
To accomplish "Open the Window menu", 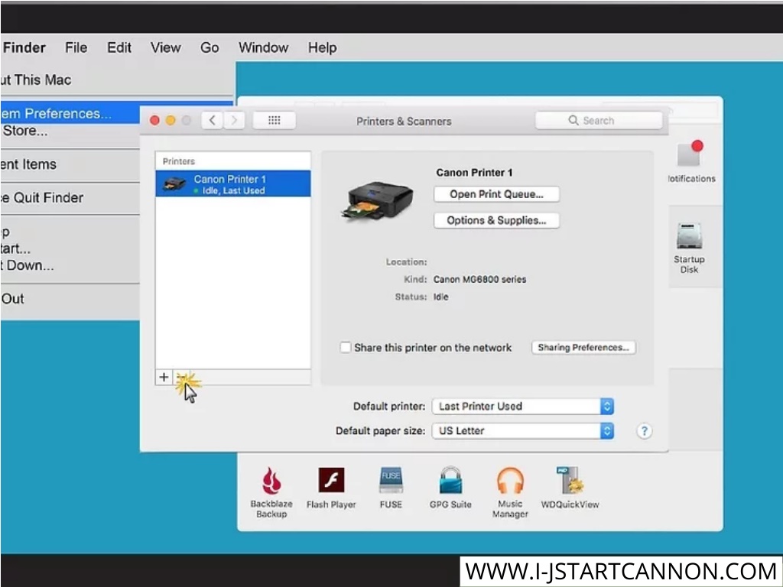I will 263,47.
